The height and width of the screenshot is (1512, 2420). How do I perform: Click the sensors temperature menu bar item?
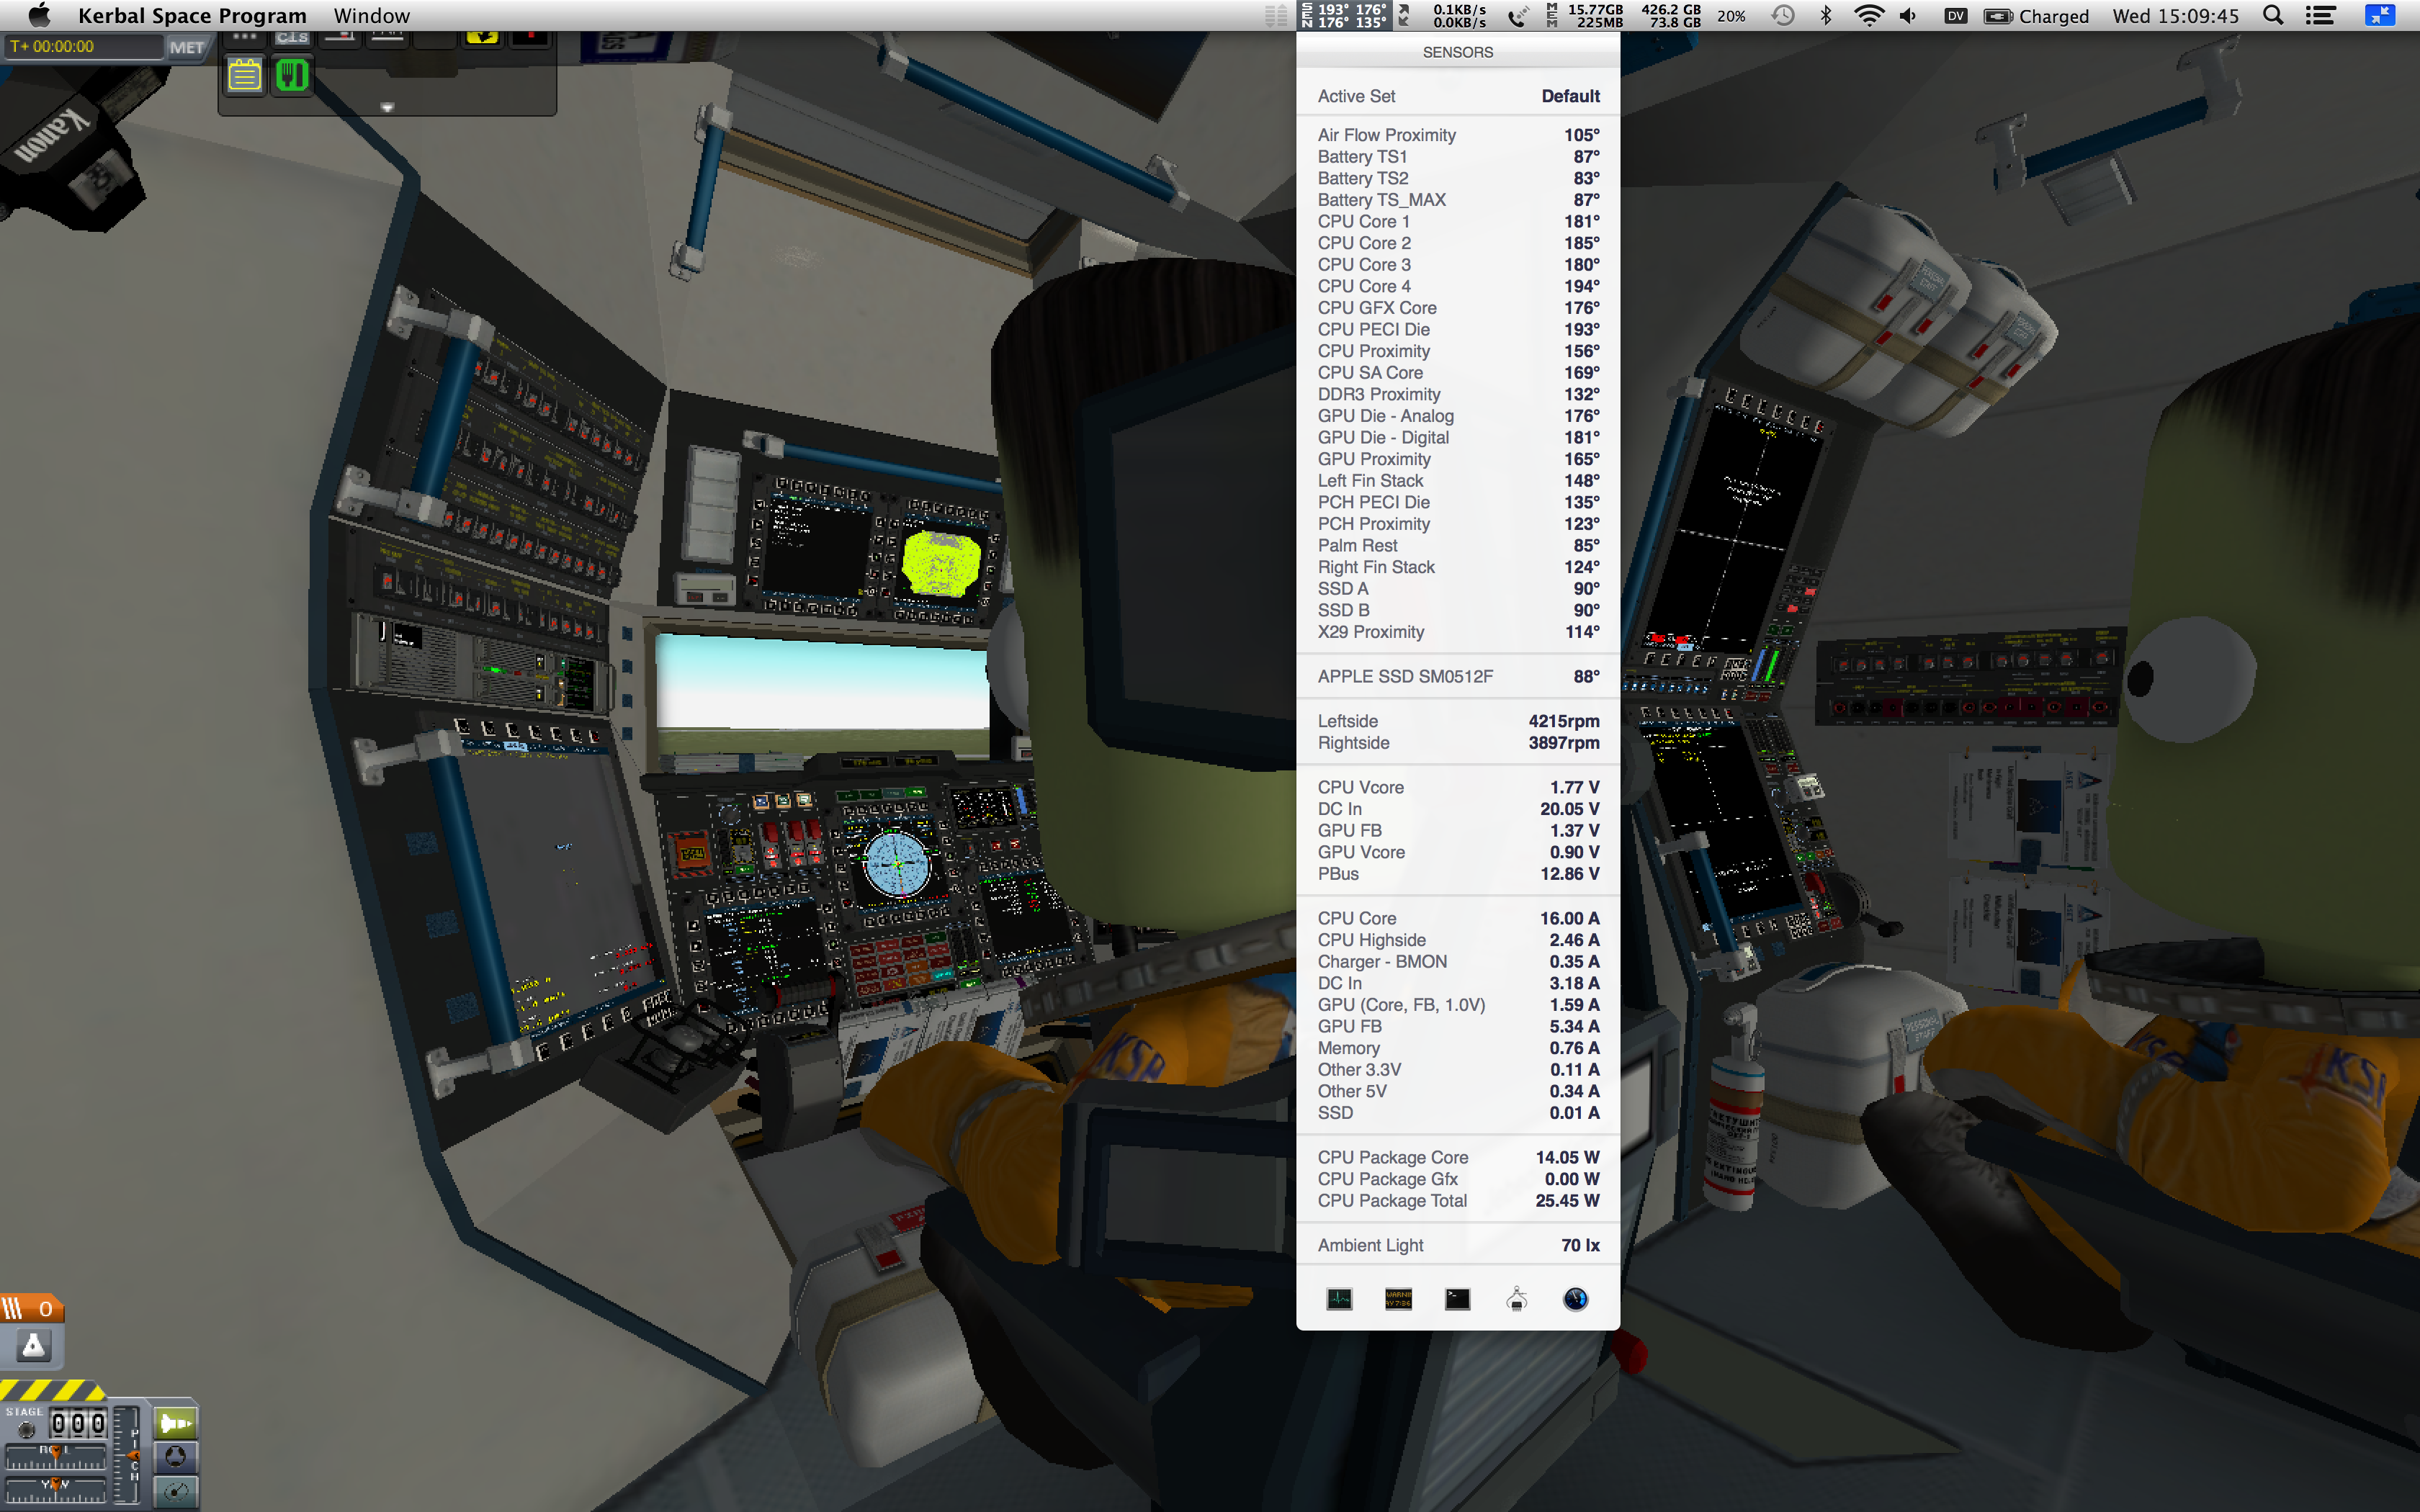click(1345, 15)
